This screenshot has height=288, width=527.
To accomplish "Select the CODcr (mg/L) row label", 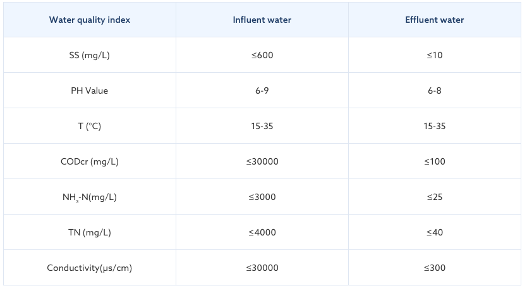I will [90, 161].
